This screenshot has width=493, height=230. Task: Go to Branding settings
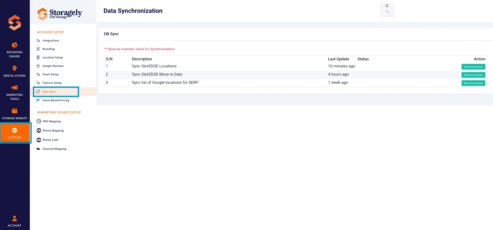click(49, 49)
